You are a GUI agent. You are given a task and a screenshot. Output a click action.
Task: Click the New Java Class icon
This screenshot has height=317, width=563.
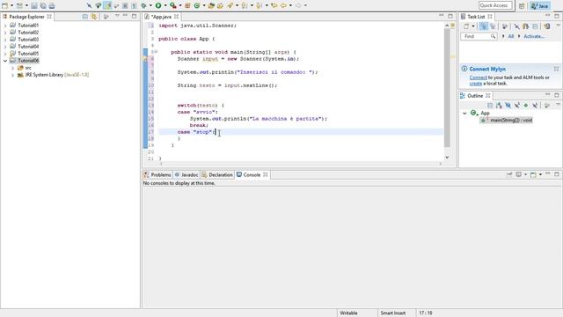point(197,5)
